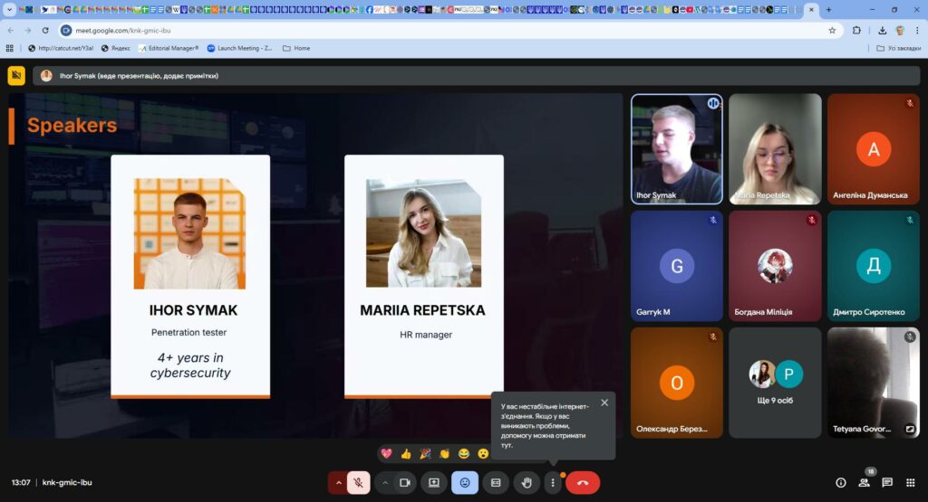Screen dimensions: 928x502
Task: Expand the audio settings arrow beside microphone
Action: 339,483
